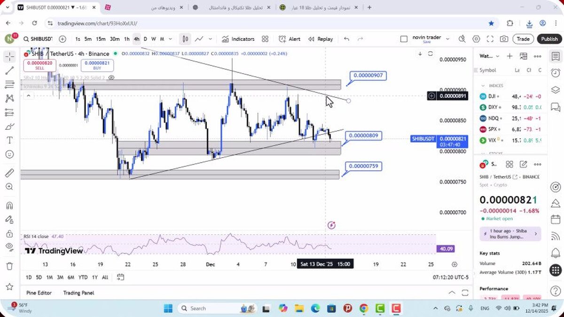Image resolution: width=564 pixels, height=317 pixels.
Task: Collapse the indicator legend chevron
Action: pos(28,95)
